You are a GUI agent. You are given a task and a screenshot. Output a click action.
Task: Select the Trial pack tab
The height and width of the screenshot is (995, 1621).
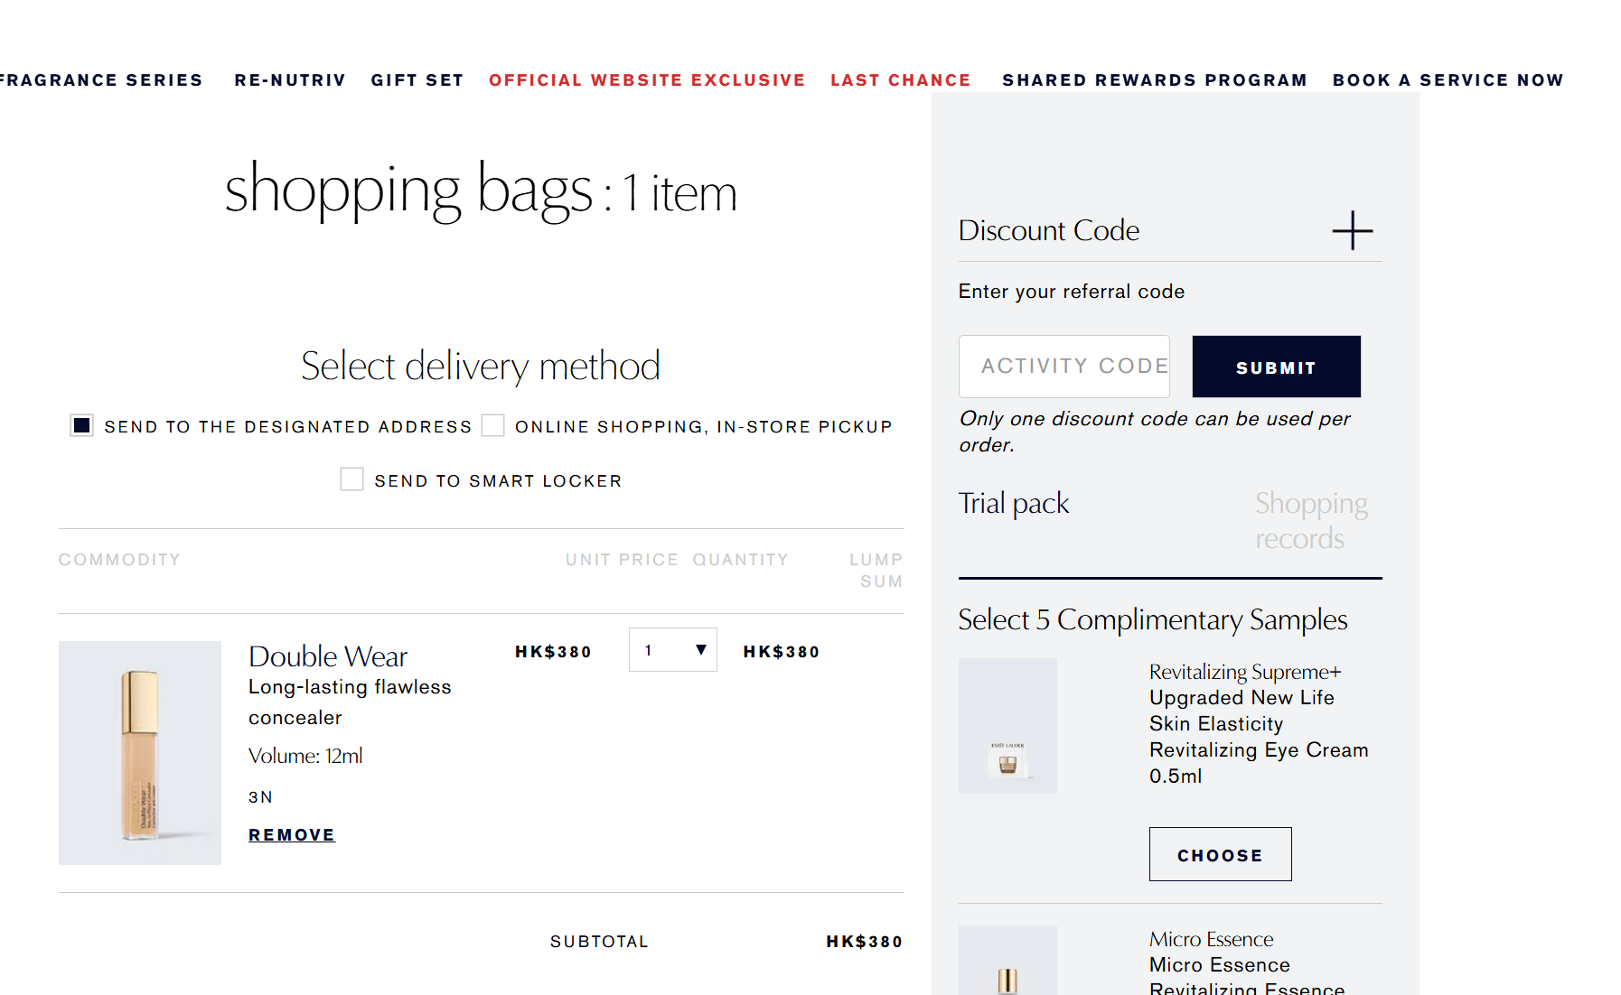[x=1013, y=503]
